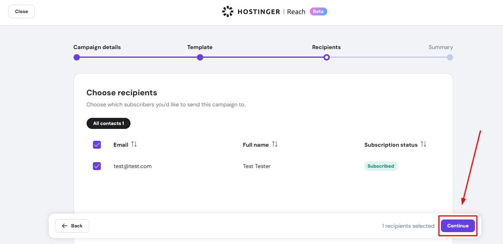The image size is (503, 244).
Task: Sort contacts by Email column arrows
Action: (x=134, y=144)
